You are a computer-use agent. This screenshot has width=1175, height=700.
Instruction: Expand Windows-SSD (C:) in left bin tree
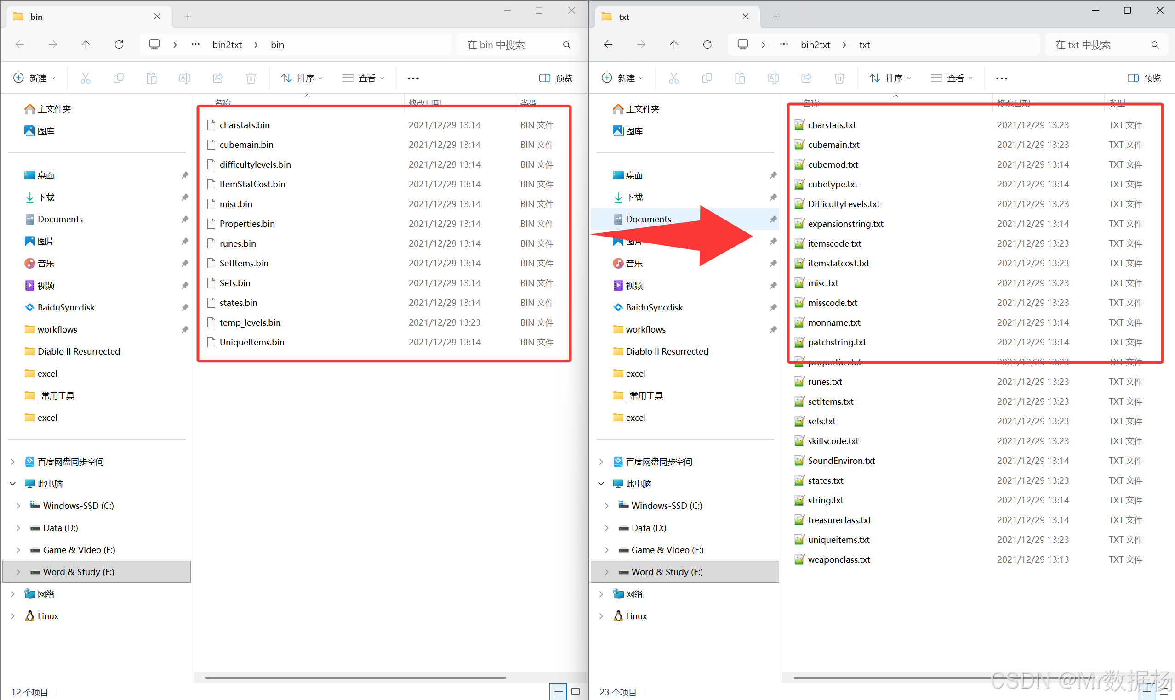pos(18,506)
